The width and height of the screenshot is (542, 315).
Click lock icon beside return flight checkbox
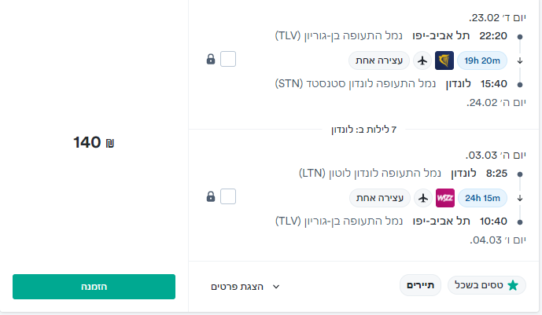211,196
